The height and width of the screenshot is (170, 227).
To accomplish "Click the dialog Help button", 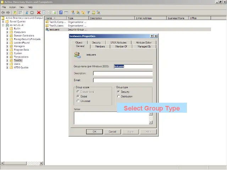I will [148, 131].
